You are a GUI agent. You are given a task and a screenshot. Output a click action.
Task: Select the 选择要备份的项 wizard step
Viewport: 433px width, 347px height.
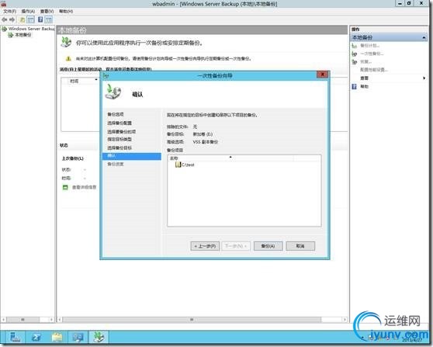tap(122, 131)
